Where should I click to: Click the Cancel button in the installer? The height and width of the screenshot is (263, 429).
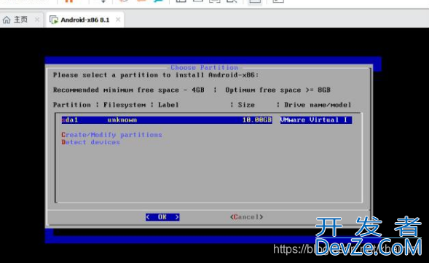[x=246, y=217]
